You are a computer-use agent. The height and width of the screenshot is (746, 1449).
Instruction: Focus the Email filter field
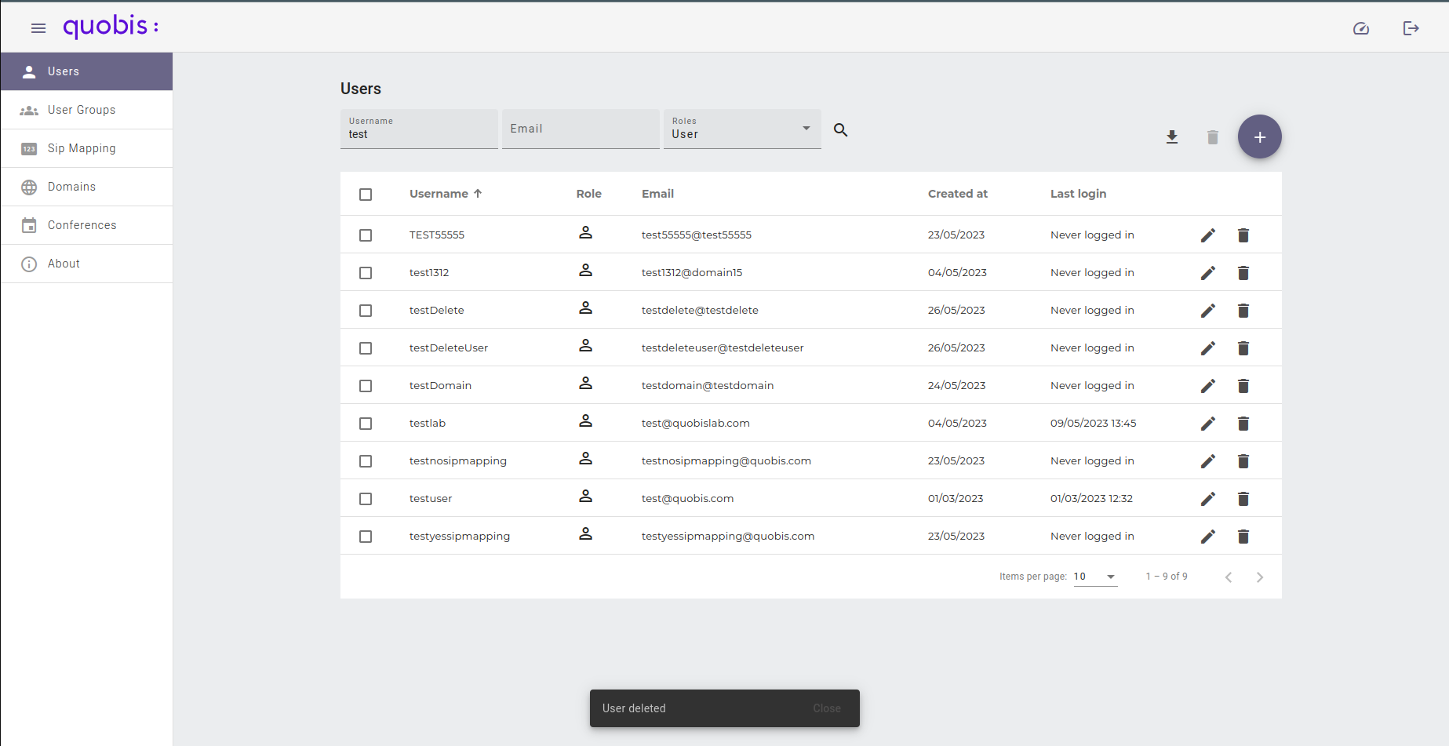[581, 129]
